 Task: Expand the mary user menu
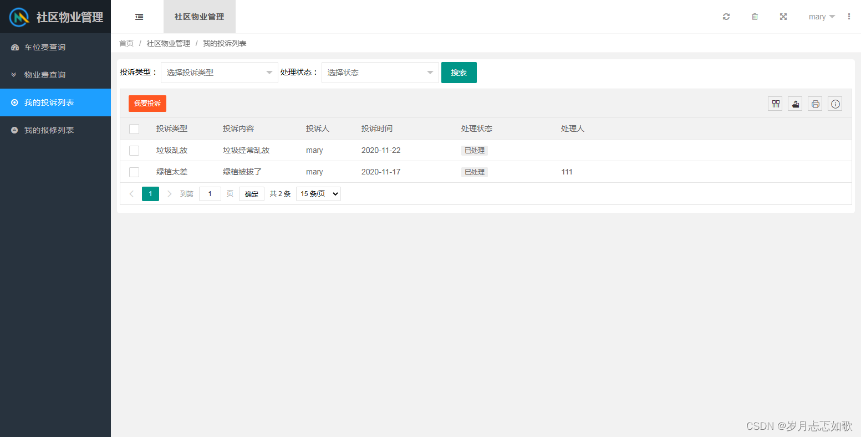822,17
